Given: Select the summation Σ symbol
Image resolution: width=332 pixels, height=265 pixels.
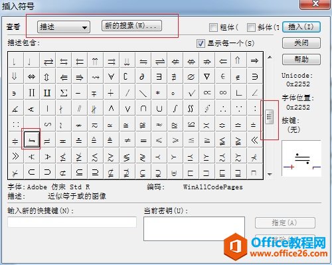Looking at the screenshot, I should click(x=64, y=92).
